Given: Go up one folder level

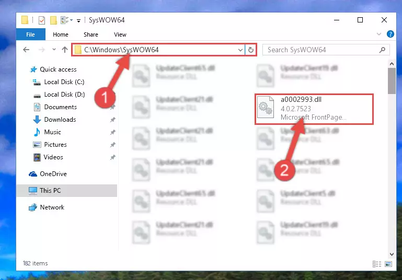Looking at the screenshot, I should (65, 50).
